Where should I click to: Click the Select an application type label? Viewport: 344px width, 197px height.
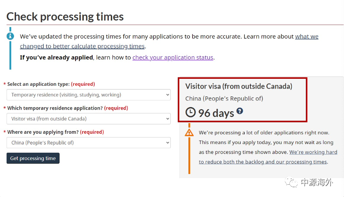[x=39, y=84]
